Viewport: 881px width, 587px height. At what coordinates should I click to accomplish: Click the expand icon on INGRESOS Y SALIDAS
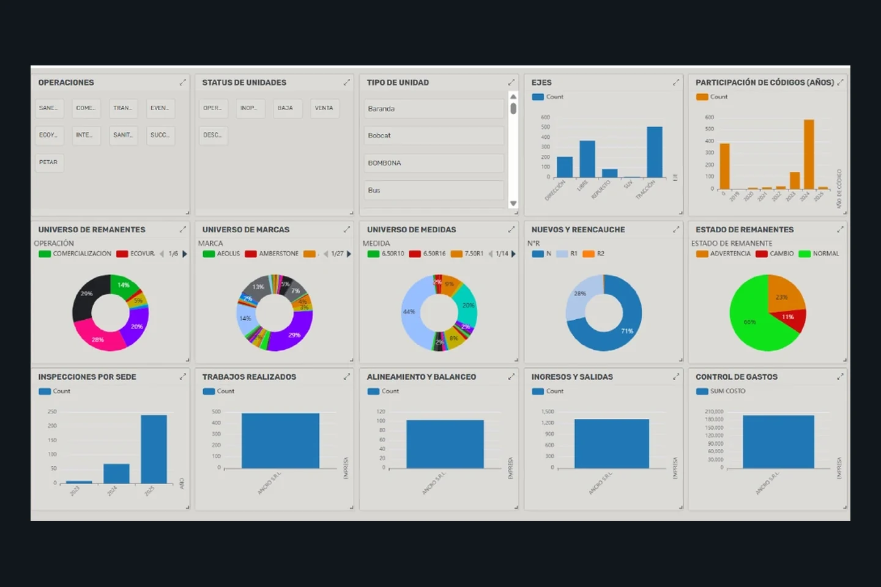pyautogui.click(x=676, y=377)
